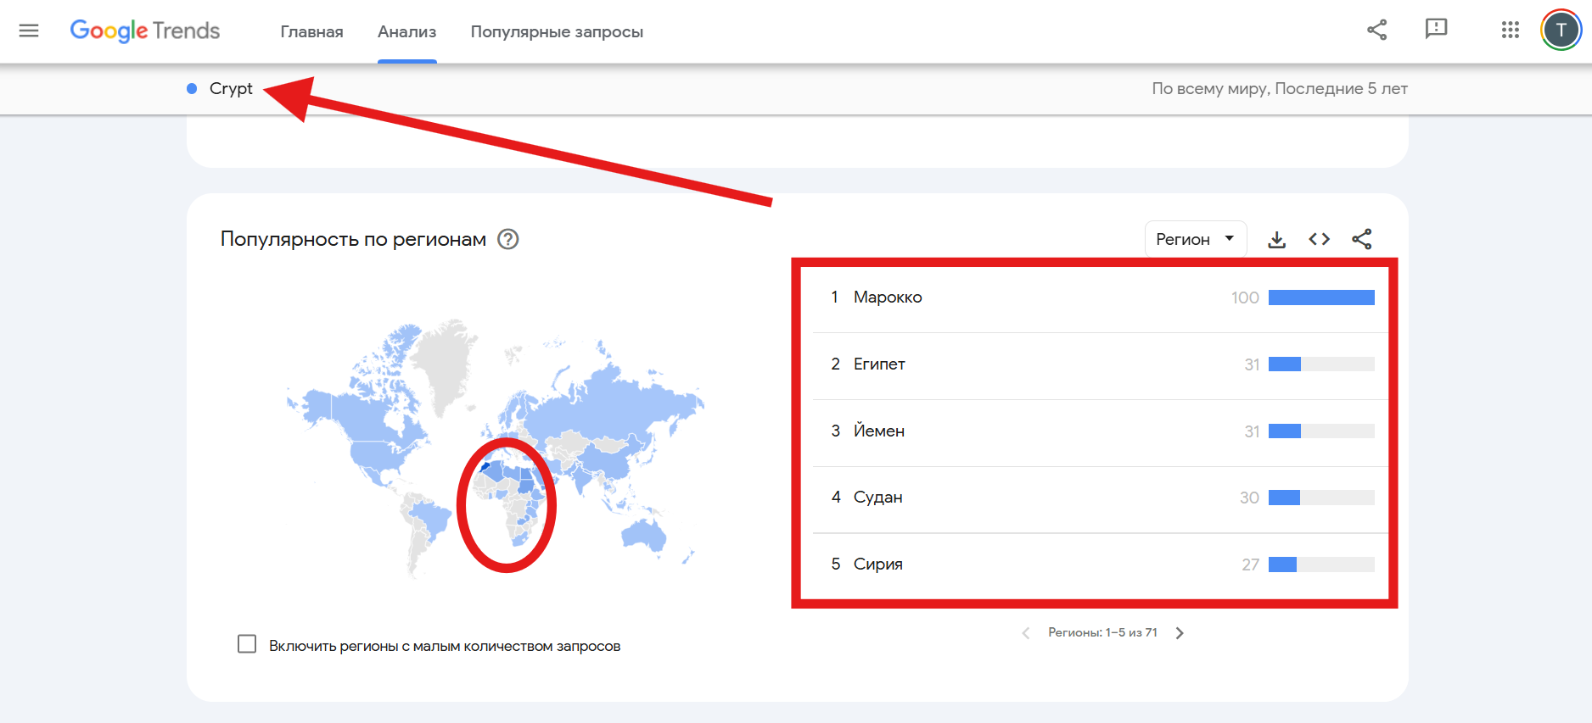Switch to the Главная tab

click(x=311, y=32)
